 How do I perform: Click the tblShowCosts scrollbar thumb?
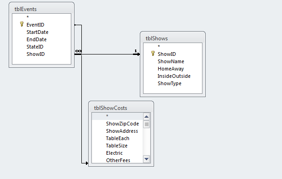click(x=147, y=124)
